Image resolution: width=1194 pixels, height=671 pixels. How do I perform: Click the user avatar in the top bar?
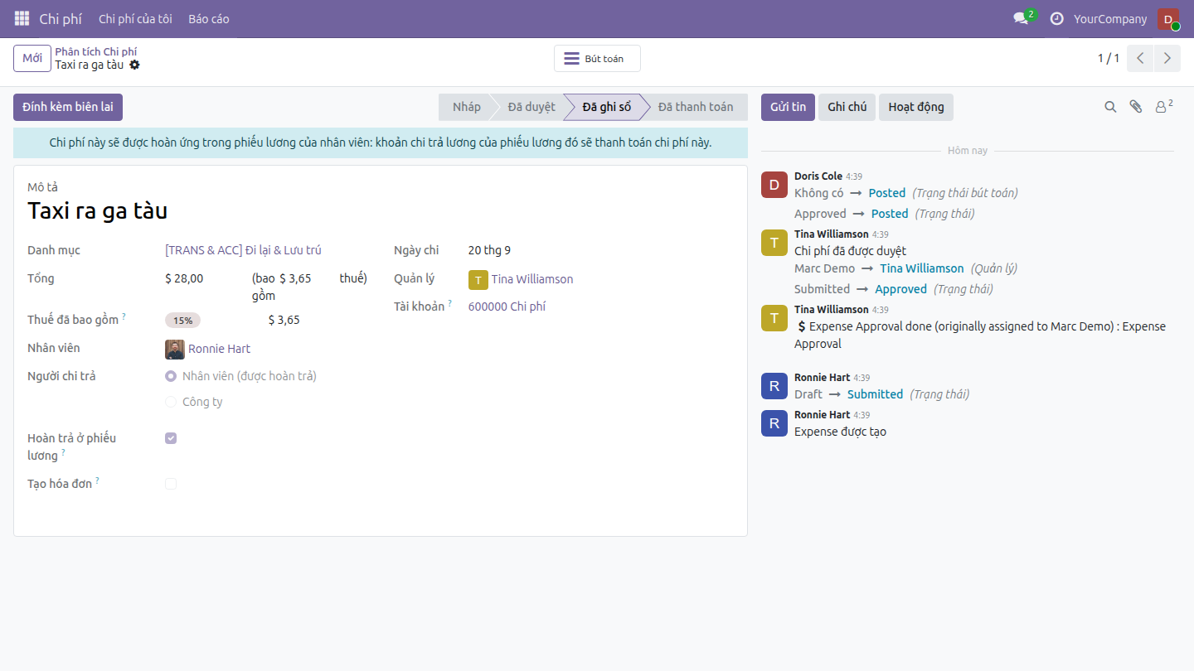[1168, 19]
